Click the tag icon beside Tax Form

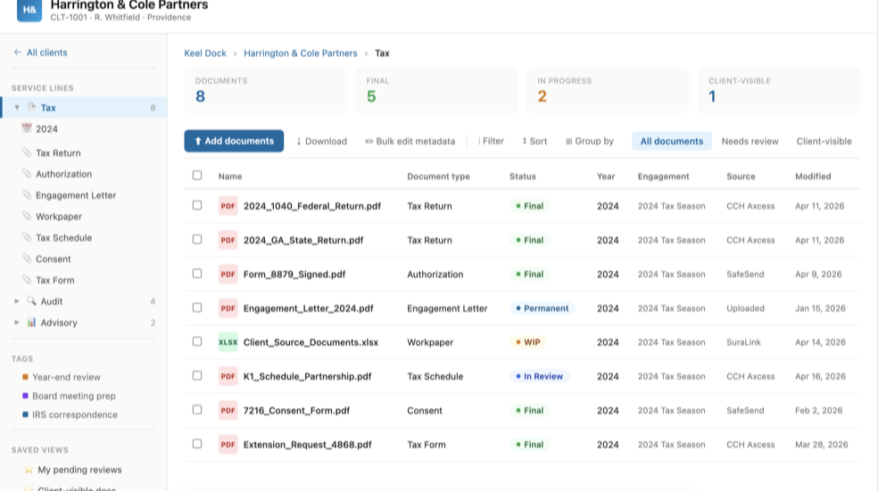coord(26,280)
